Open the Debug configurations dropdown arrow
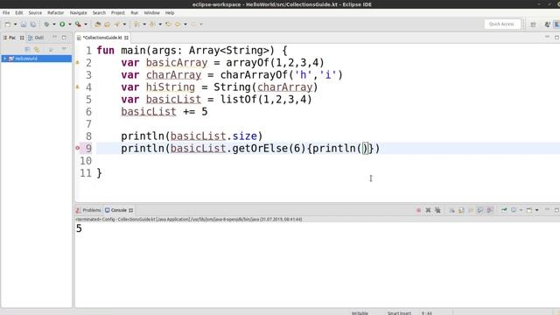 54,24
